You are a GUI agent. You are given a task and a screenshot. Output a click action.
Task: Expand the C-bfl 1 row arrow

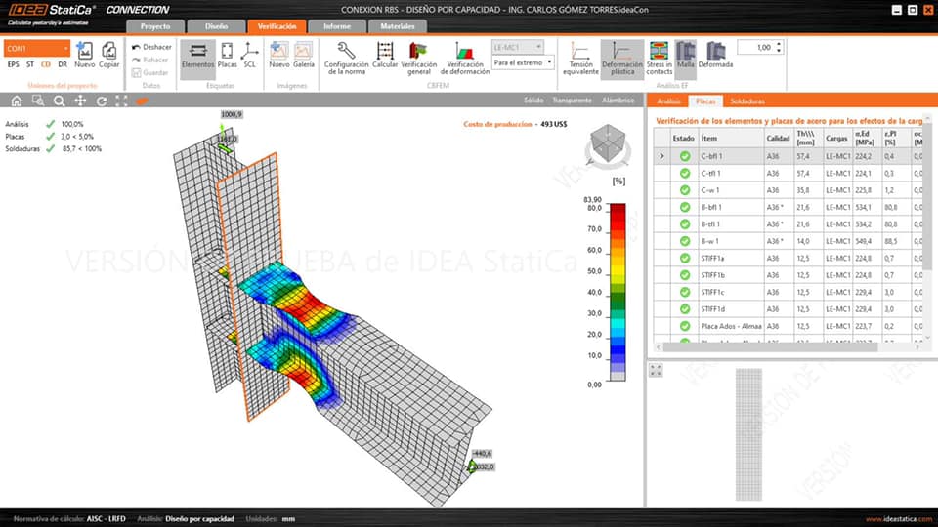pos(661,156)
